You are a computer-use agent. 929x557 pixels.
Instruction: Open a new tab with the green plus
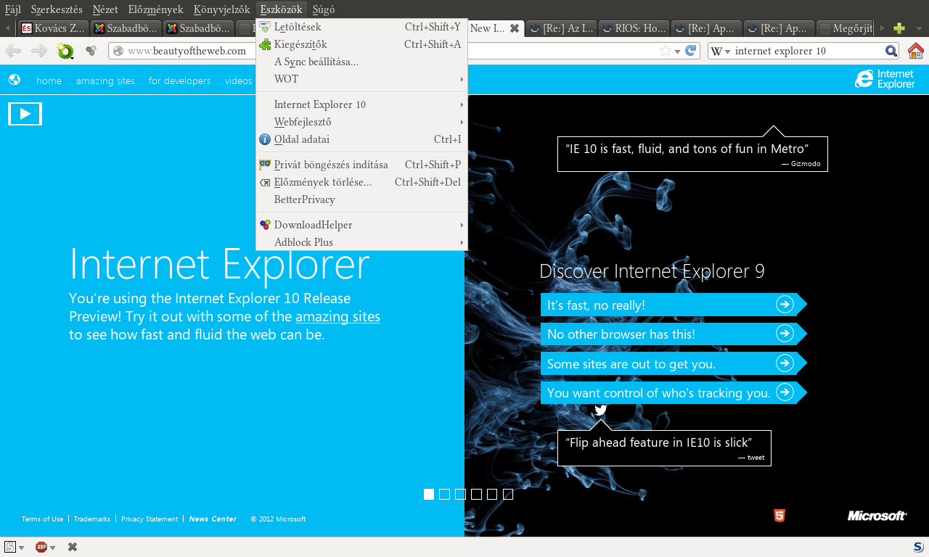pos(899,28)
